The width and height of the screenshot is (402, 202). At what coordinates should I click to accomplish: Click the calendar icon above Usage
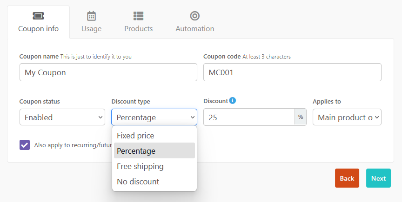[x=91, y=16]
